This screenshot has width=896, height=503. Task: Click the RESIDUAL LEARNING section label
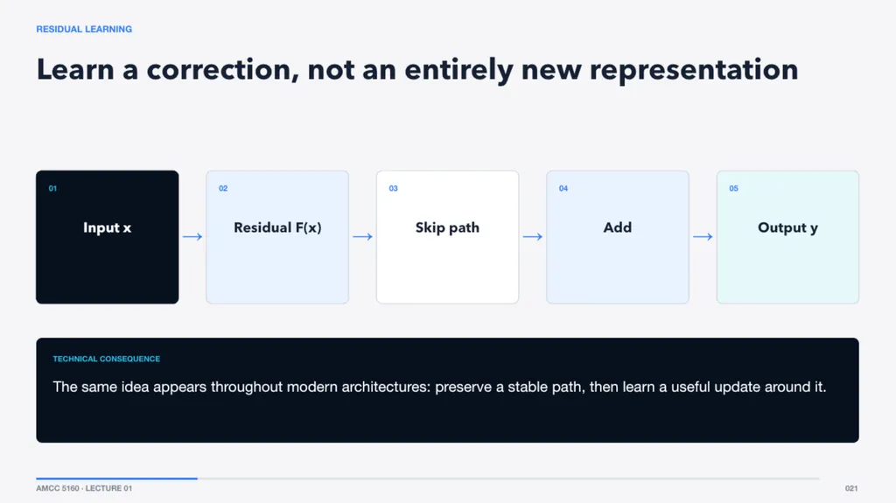[x=84, y=29]
